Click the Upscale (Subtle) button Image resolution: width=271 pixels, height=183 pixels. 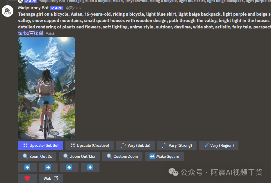[x=40, y=145]
